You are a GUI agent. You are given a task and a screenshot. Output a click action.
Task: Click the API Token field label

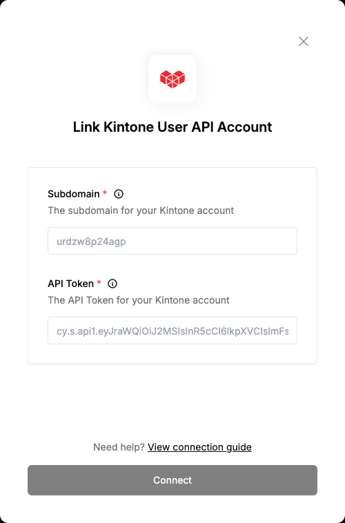[x=71, y=284]
